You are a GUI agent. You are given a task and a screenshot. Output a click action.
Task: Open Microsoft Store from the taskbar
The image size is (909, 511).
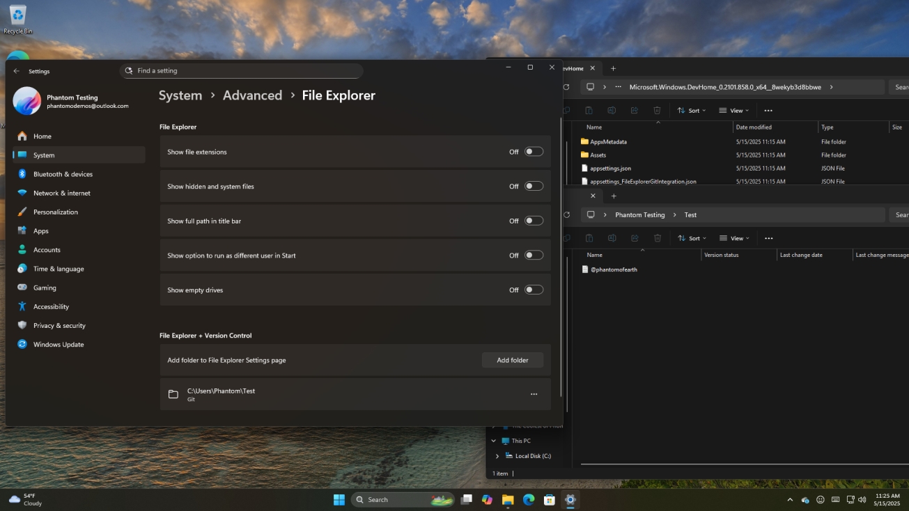[549, 499]
